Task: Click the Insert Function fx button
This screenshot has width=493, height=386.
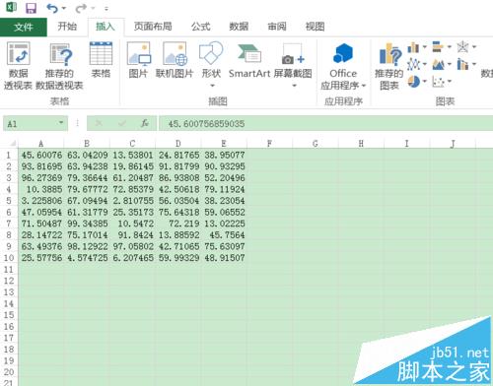Action: pos(145,123)
